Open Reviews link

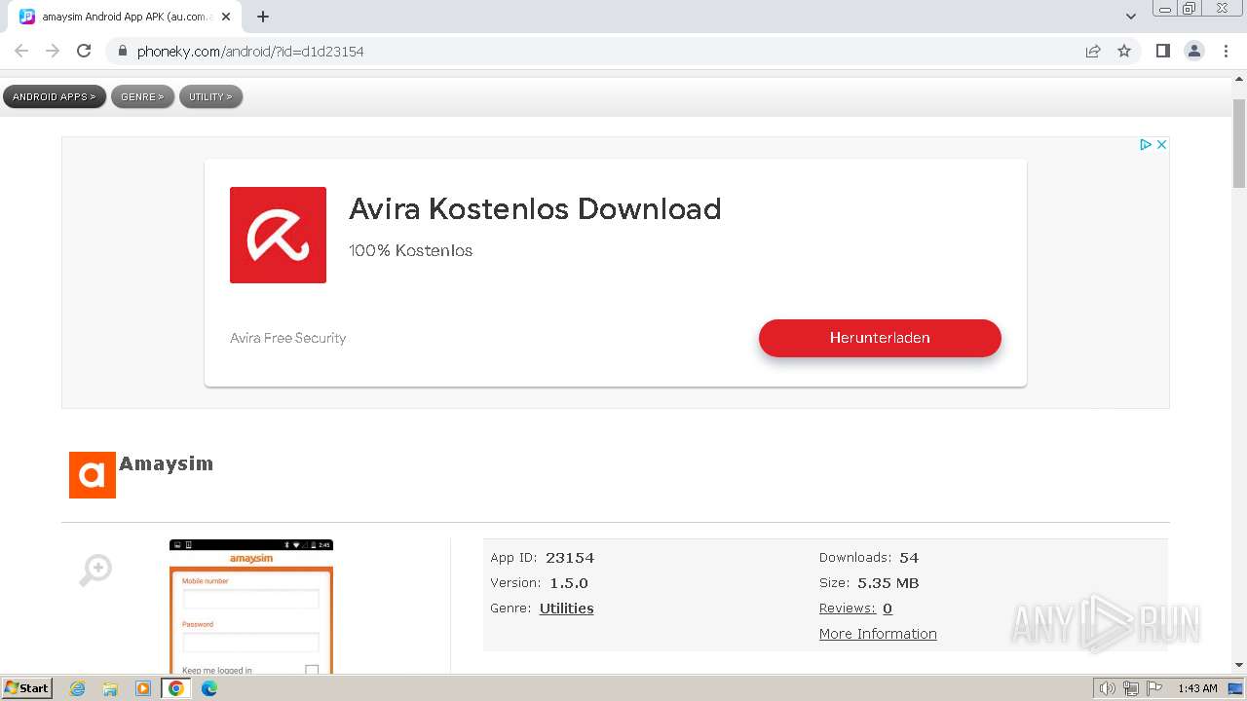(x=847, y=609)
